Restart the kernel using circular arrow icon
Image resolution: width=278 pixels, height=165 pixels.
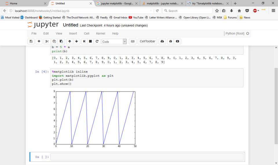coord(97,41)
